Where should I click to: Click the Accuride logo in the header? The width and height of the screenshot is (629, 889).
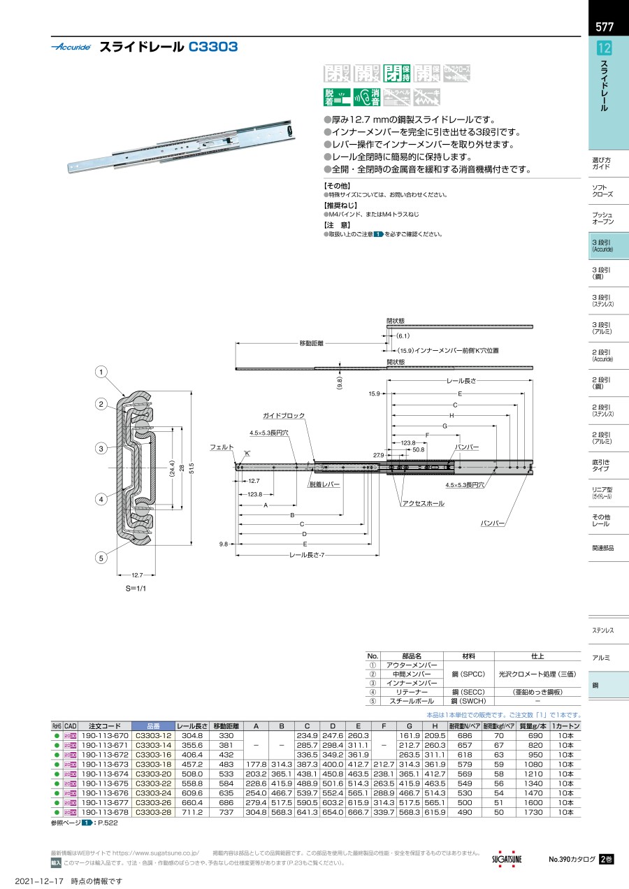pyautogui.click(x=71, y=48)
